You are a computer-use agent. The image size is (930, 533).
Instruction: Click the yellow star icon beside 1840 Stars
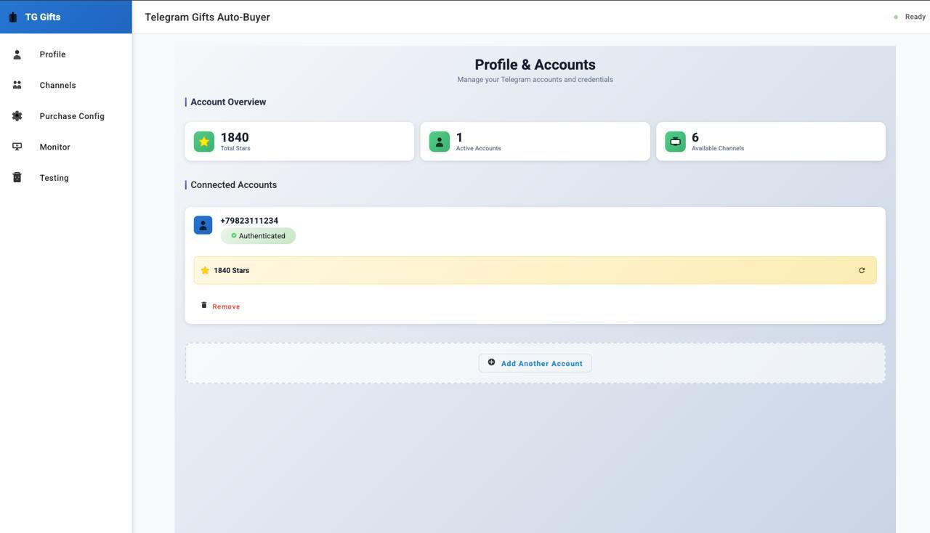205,270
